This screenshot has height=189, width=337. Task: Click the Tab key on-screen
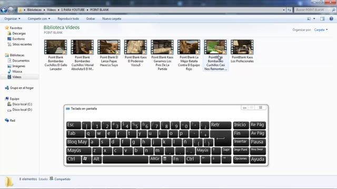click(75, 134)
